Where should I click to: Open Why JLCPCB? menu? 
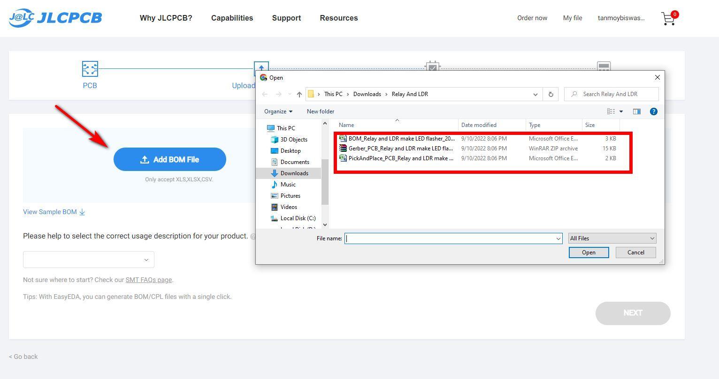click(x=166, y=18)
